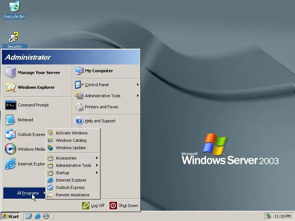Select Internet Explorer in All Programs list

point(71,180)
